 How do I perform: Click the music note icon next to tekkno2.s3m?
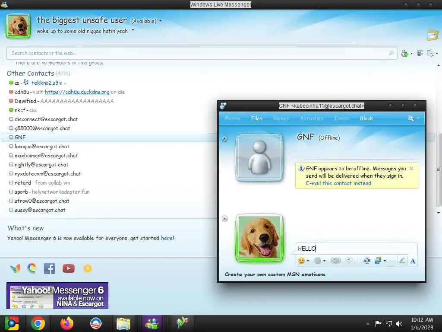tap(26, 82)
